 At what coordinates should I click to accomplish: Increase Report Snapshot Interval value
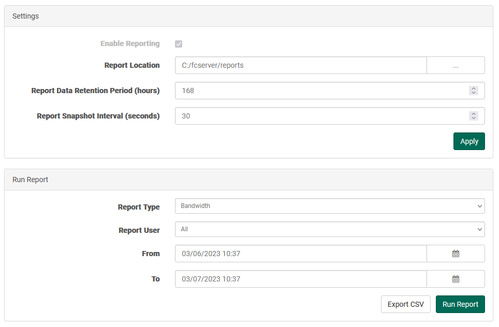click(x=474, y=114)
